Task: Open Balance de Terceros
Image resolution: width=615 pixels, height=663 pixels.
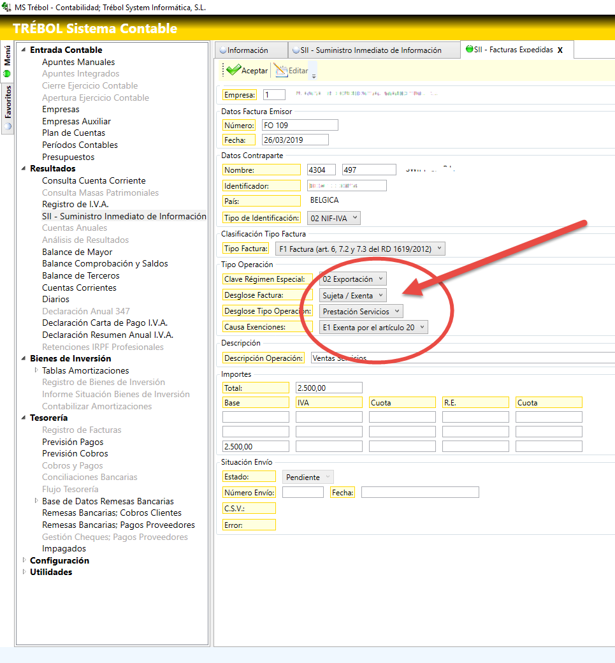Action: coord(81,275)
